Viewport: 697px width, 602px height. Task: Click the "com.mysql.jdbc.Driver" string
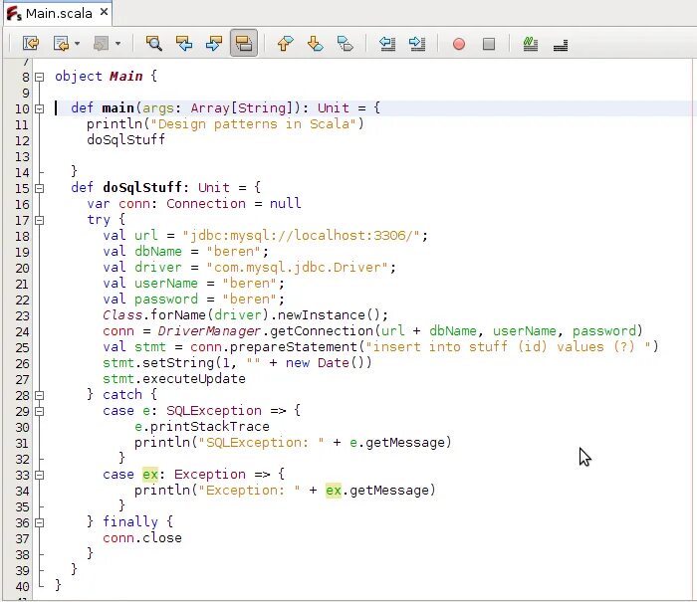tap(297, 267)
